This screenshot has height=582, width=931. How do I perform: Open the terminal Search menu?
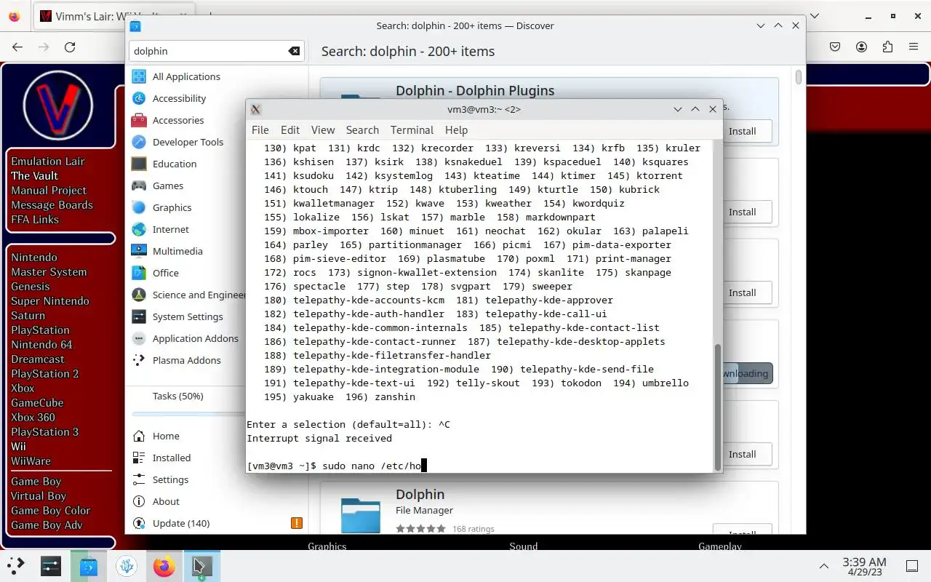tap(362, 129)
